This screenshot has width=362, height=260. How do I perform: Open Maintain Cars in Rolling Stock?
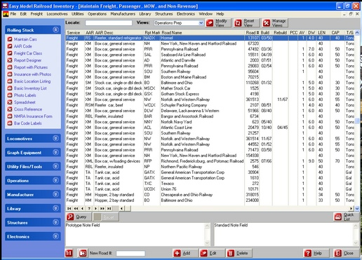(x=25, y=39)
